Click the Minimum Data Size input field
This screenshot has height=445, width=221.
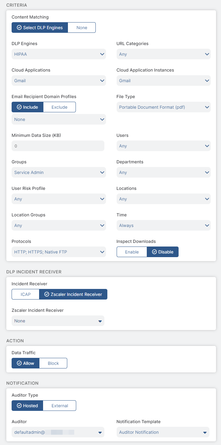pyautogui.click(x=59, y=146)
